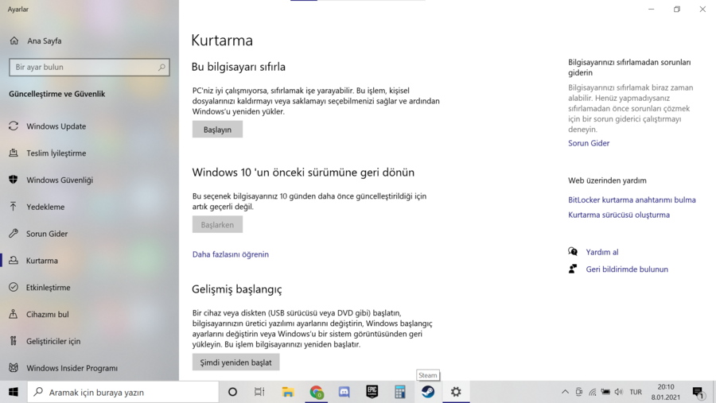Open File Explorer from taskbar

click(x=288, y=392)
